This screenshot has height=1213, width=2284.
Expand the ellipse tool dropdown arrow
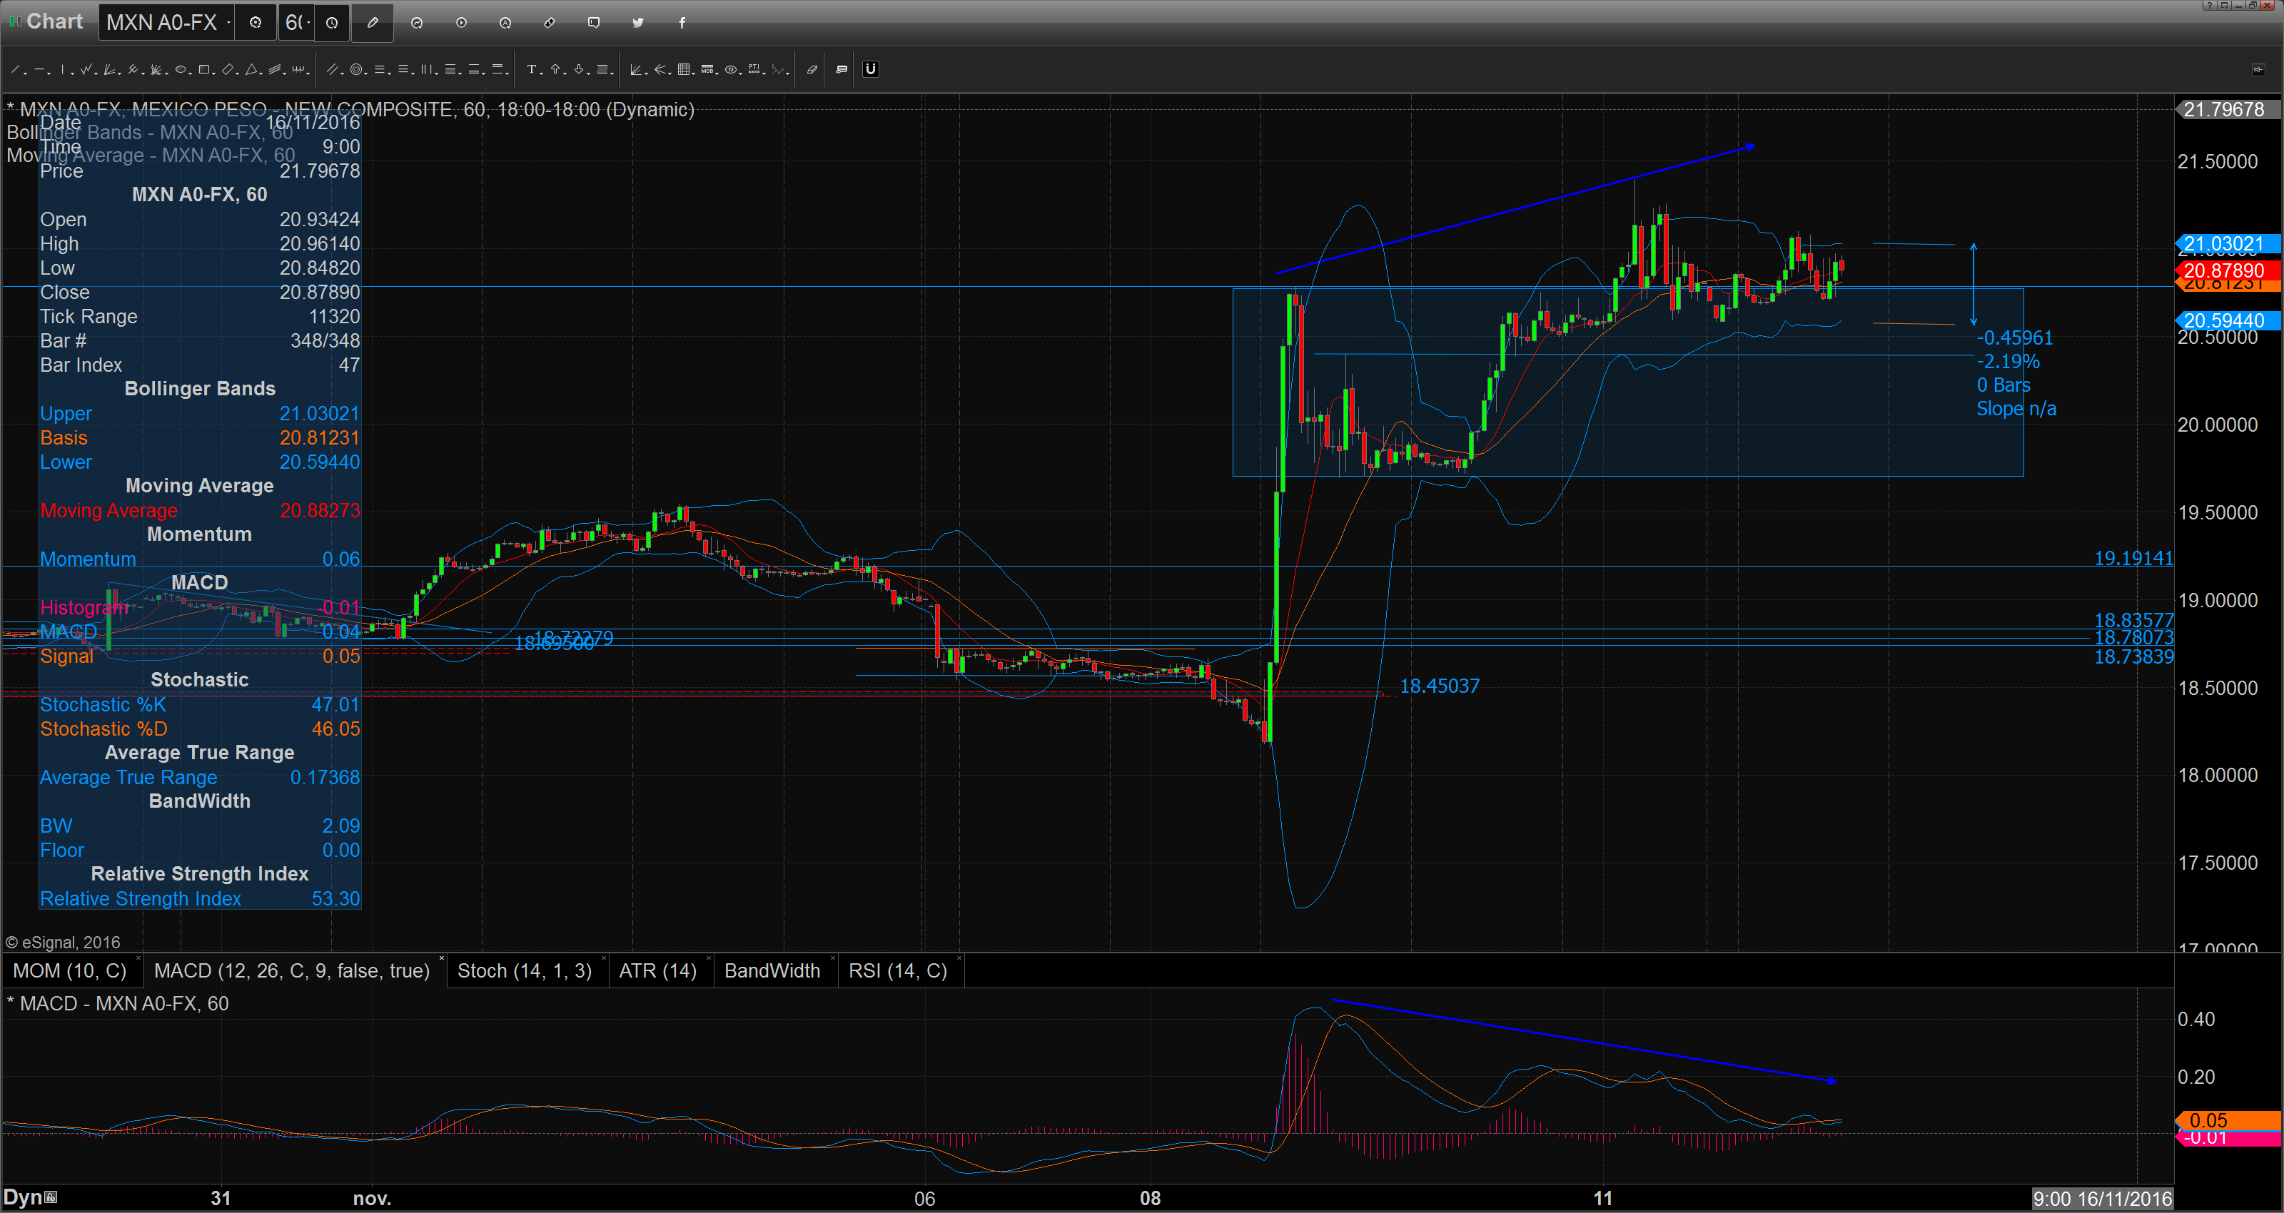tap(191, 73)
